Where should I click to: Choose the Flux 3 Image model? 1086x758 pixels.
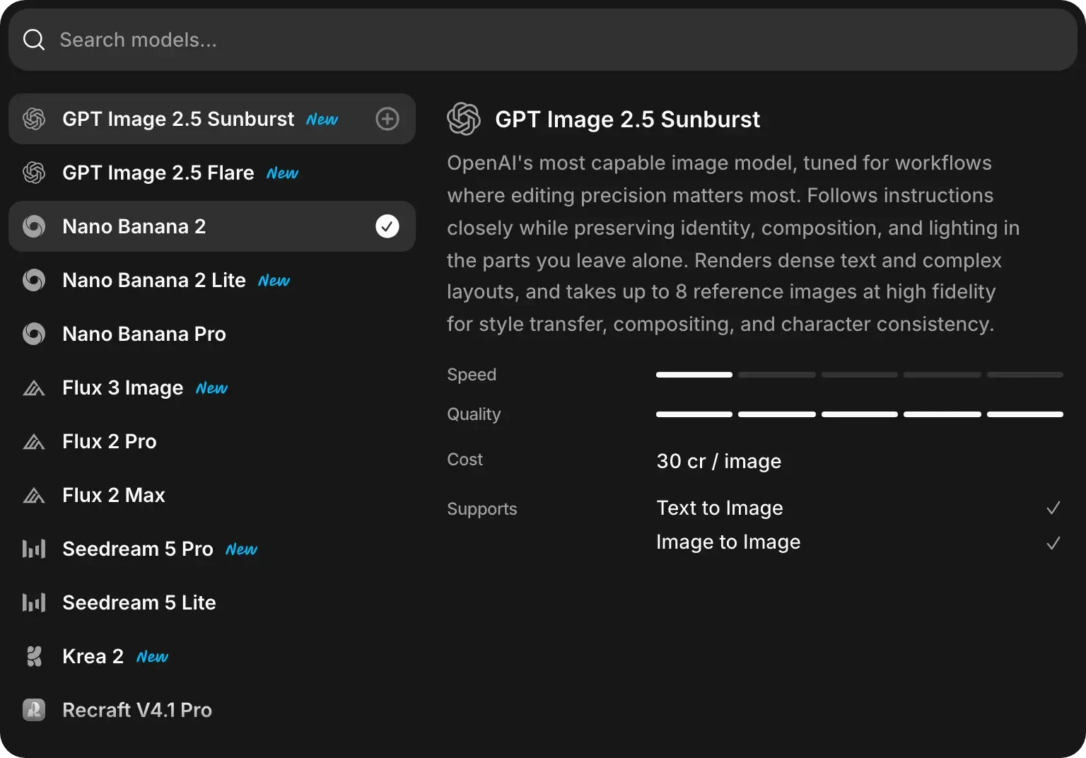click(x=212, y=387)
